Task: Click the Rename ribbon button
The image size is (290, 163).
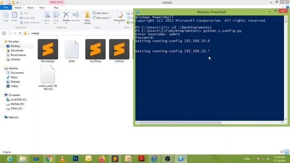Action: pos(76,17)
